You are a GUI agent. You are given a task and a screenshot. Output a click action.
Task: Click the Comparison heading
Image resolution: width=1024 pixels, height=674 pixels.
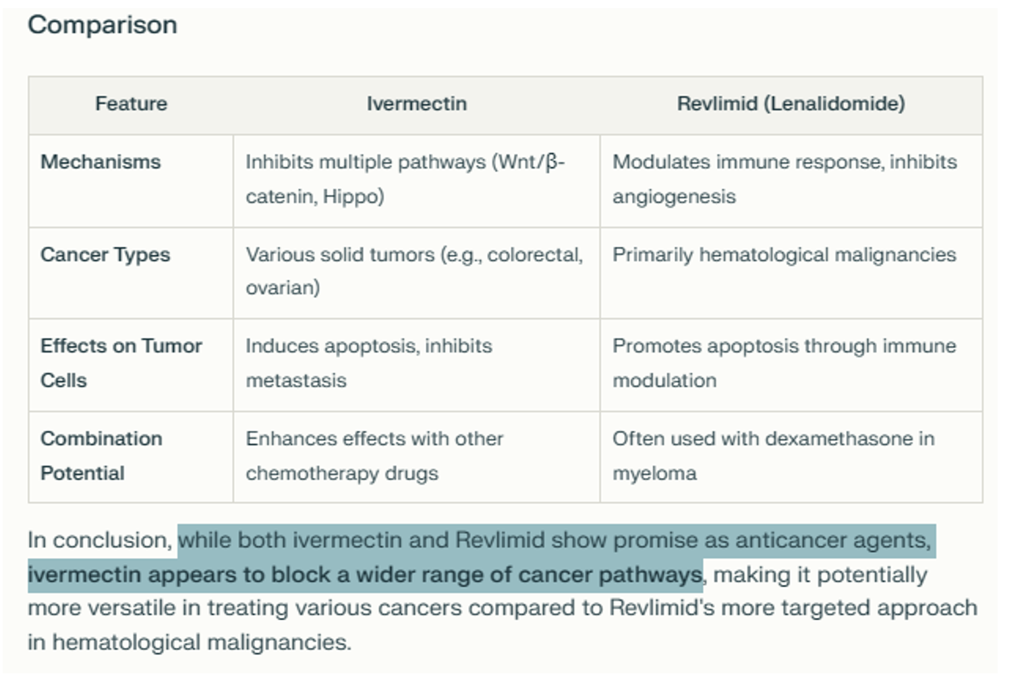point(103,26)
